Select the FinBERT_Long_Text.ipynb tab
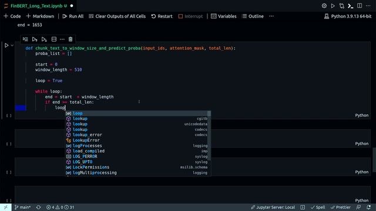376x211 pixels. (x=36, y=6)
